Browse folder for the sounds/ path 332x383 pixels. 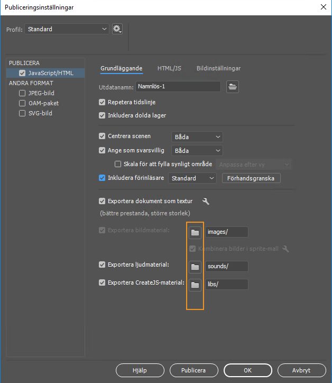pyautogui.click(x=195, y=267)
